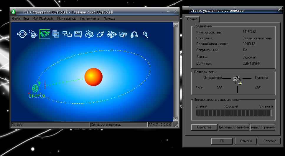
Task: Click the Свойства button
Action: [204, 127]
